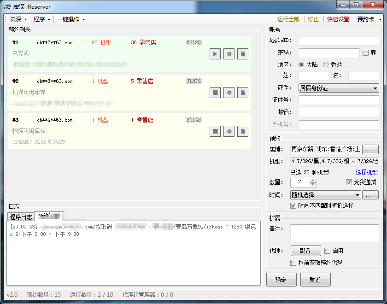Increase quantity with the up arrow
The width and height of the screenshot is (387, 304).
[313, 180]
